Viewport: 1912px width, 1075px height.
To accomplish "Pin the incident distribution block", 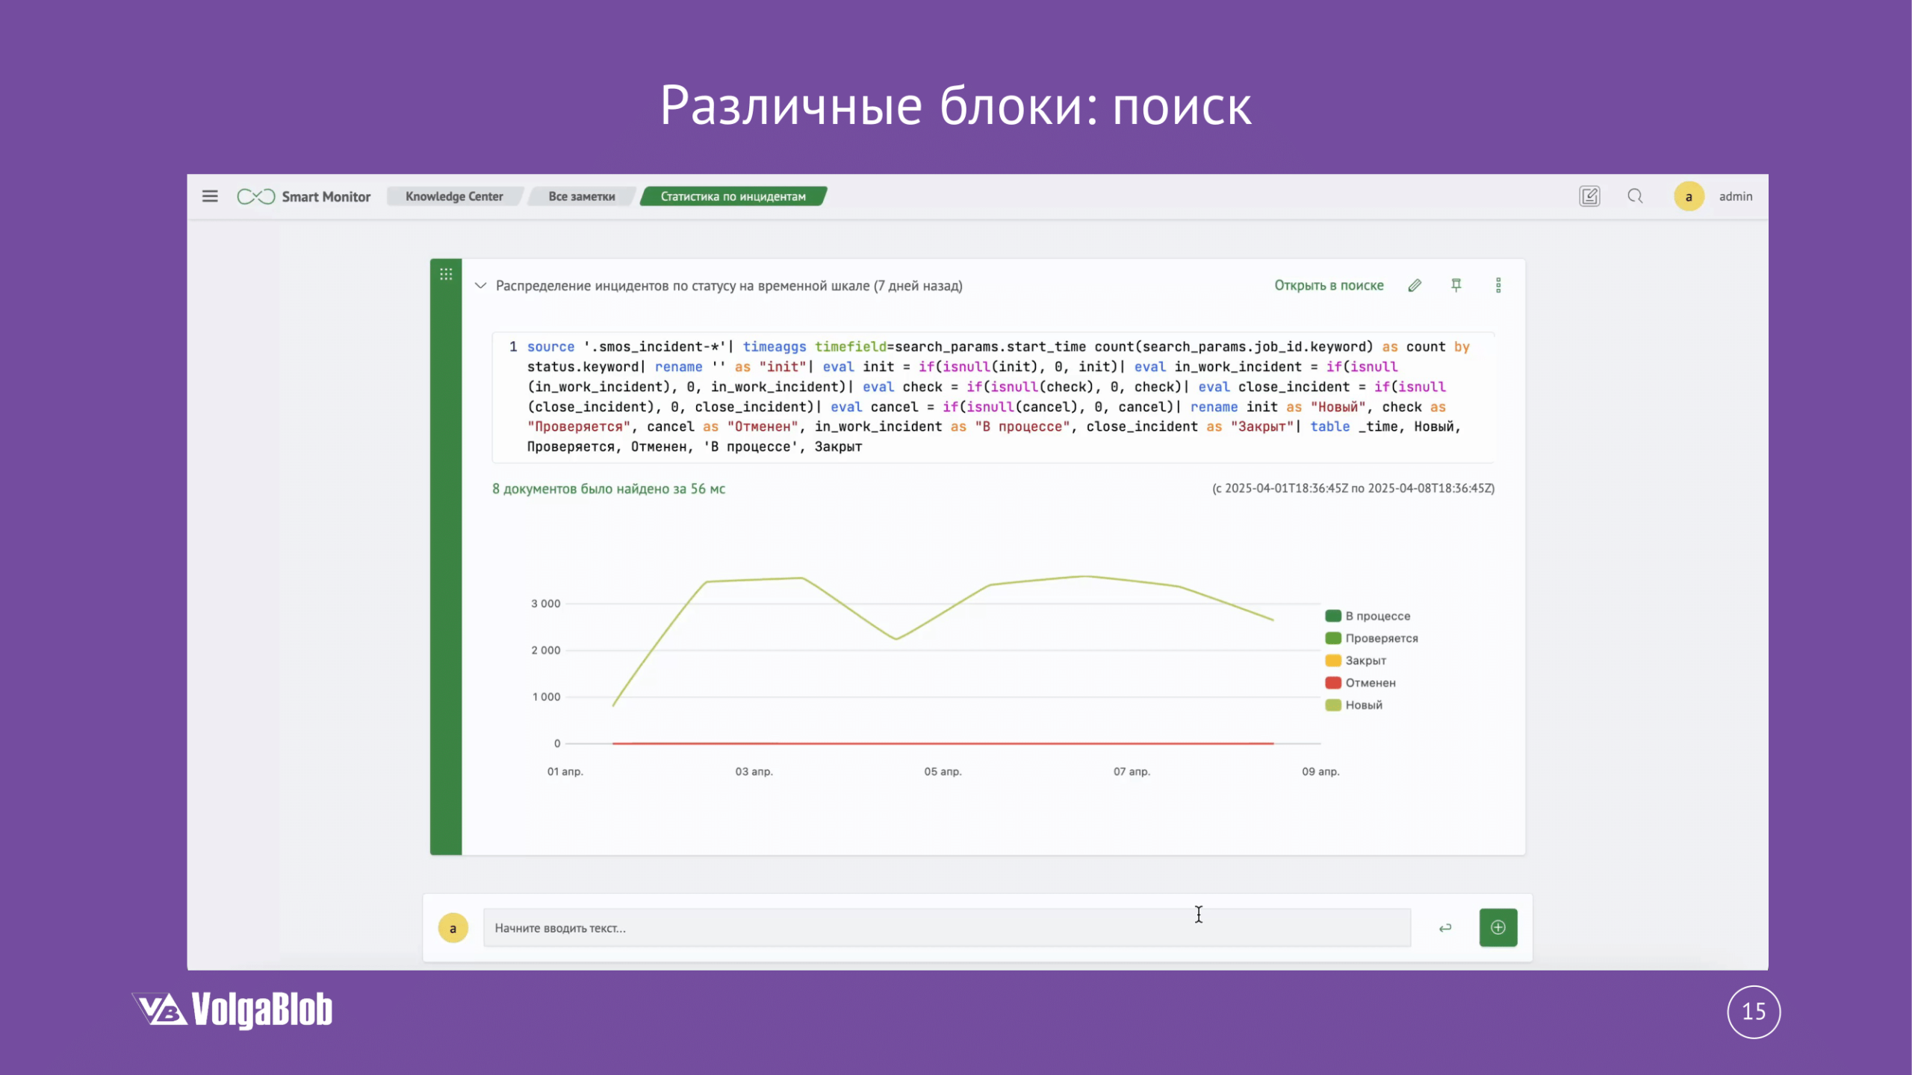I will click(1456, 285).
